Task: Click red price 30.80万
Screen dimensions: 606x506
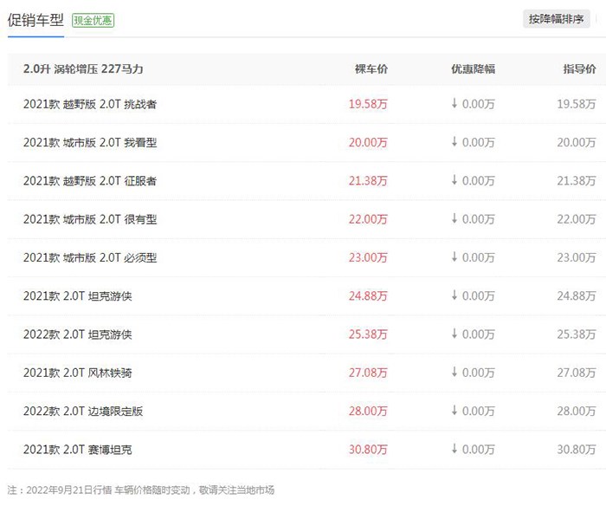Action: tap(368, 450)
